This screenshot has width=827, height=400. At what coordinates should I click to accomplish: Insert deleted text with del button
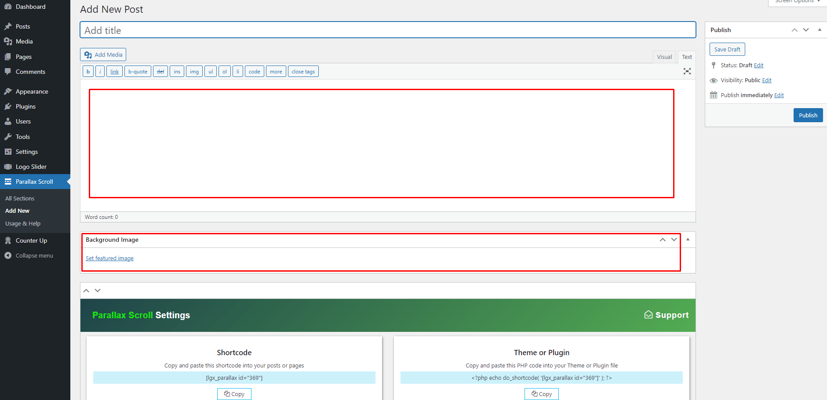pyautogui.click(x=160, y=71)
